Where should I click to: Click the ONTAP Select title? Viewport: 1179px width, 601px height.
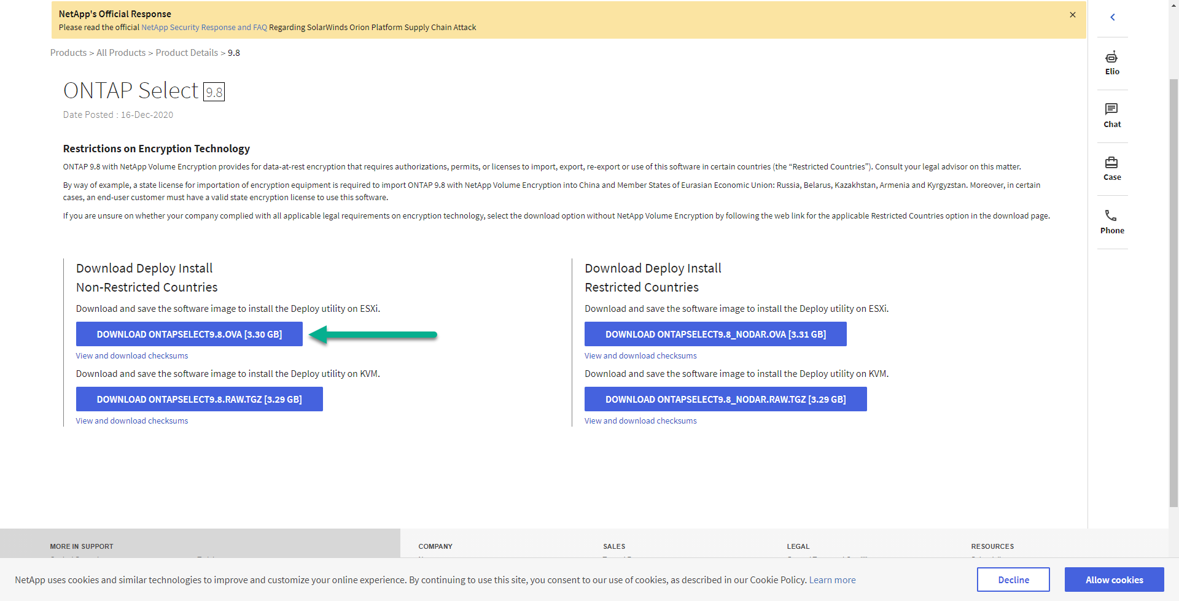pyautogui.click(x=131, y=91)
